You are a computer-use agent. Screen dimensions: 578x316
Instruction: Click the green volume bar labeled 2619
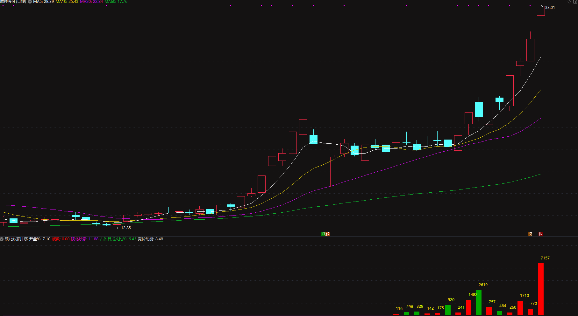point(479,302)
